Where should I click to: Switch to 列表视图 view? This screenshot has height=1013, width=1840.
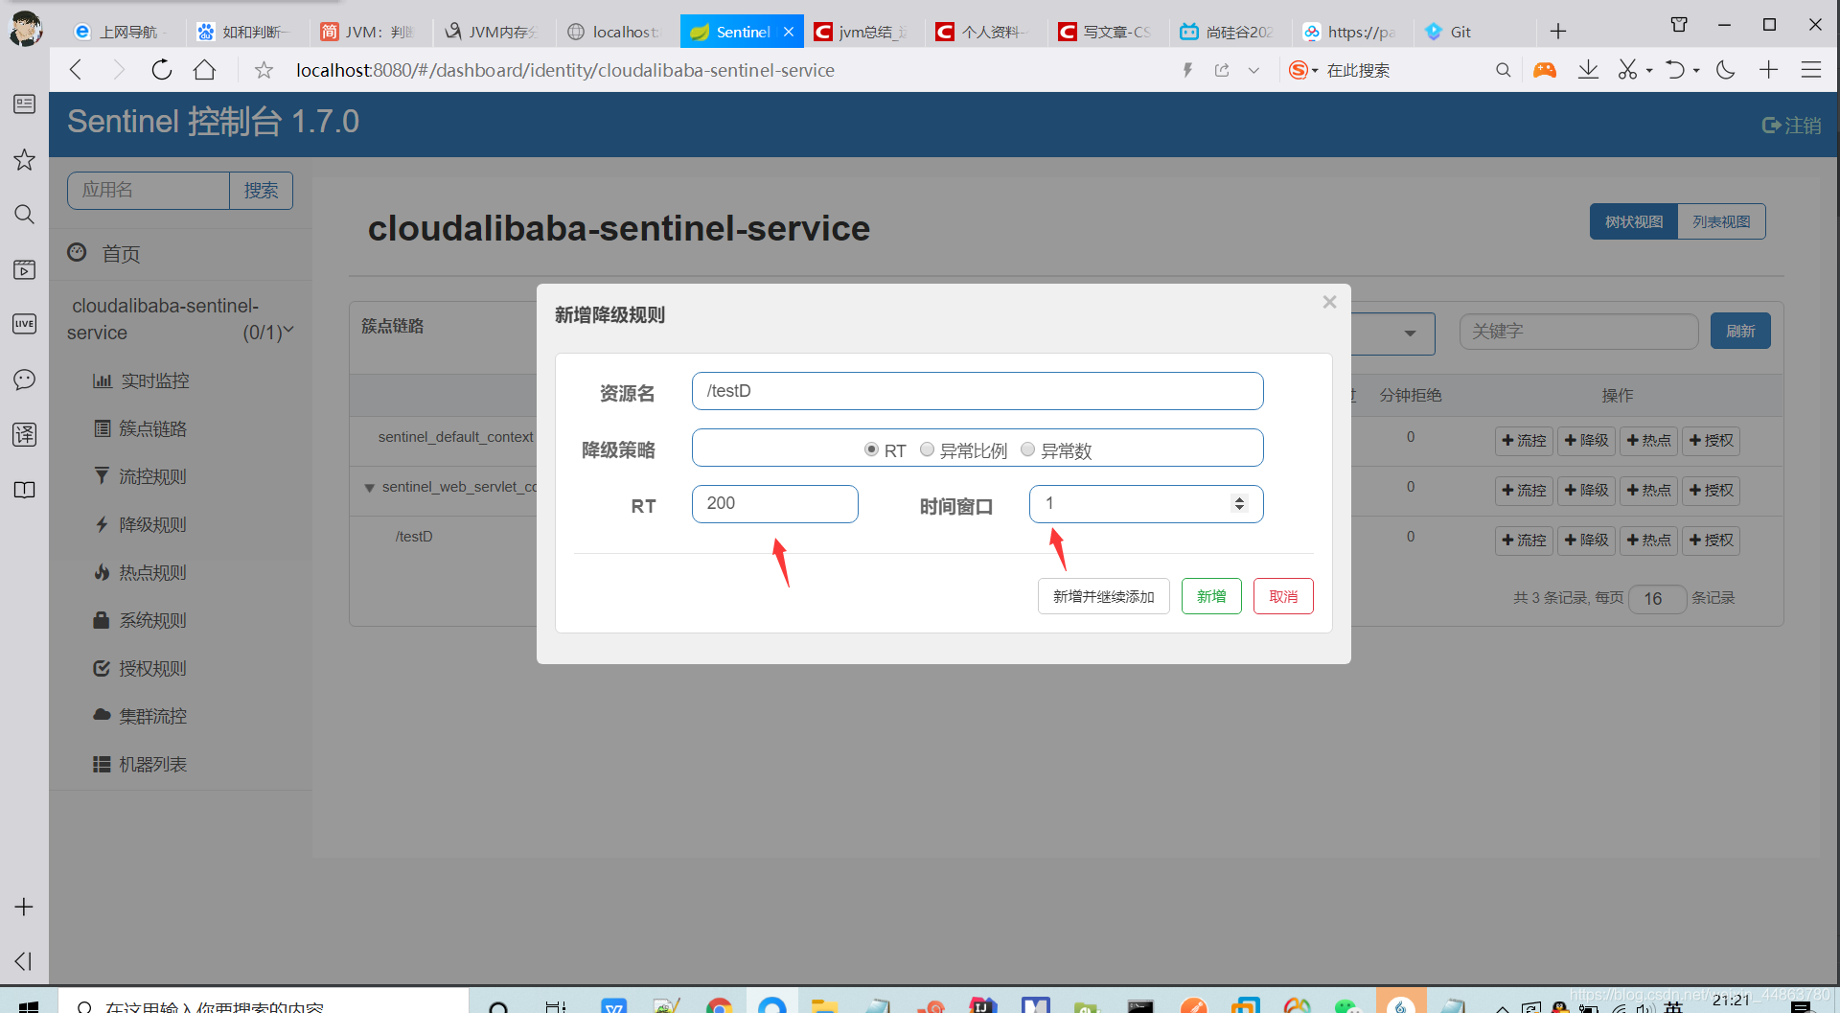click(x=1721, y=221)
